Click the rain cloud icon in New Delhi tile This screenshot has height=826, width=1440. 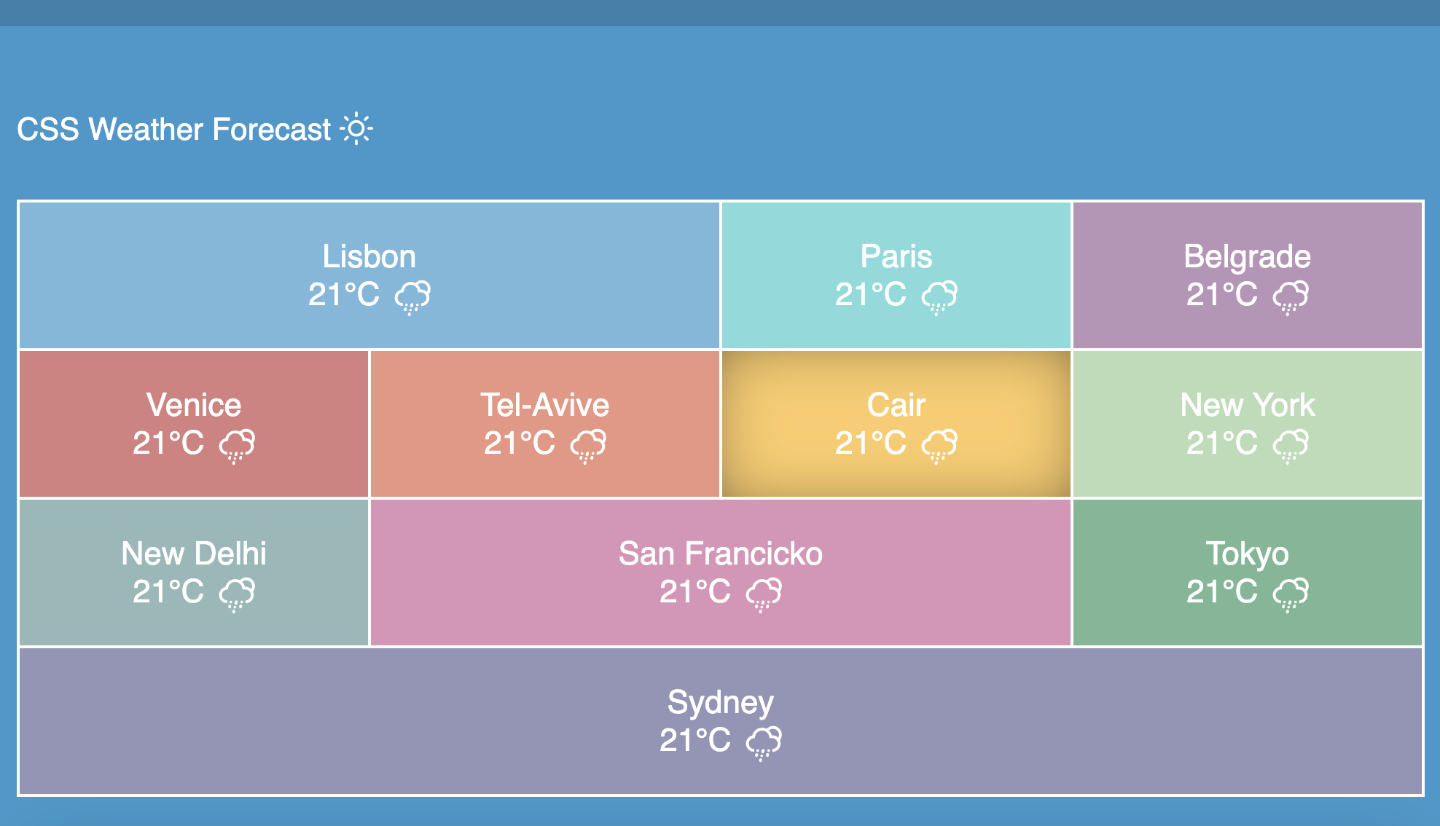(x=237, y=594)
